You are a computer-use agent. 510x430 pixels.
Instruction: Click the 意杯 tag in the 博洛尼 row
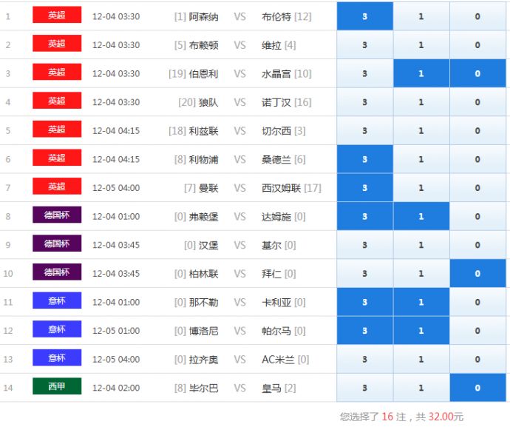click(57, 329)
